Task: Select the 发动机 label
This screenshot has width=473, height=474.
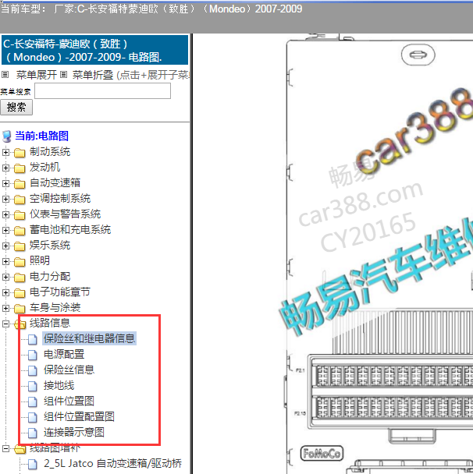Action: (x=44, y=167)
